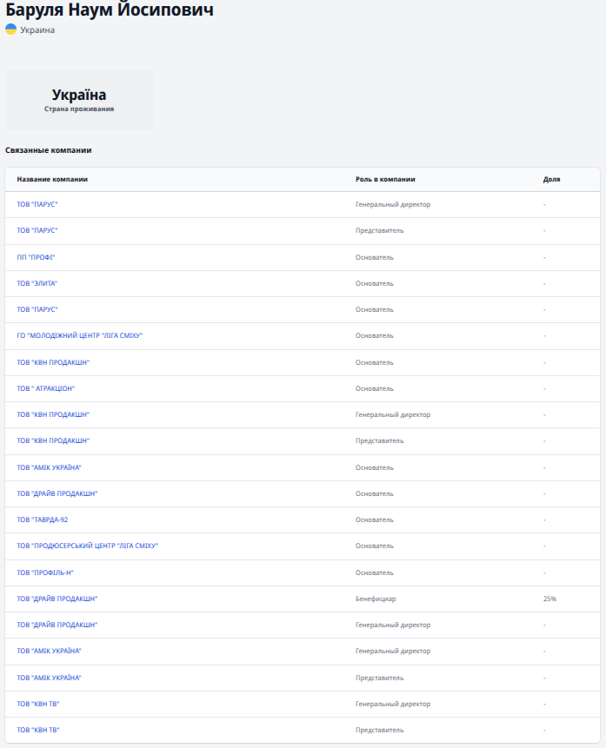Click the Україна country of residence card
Viewport: 606px width, 748px height.
pyautogui.click(x=79, y=100)
